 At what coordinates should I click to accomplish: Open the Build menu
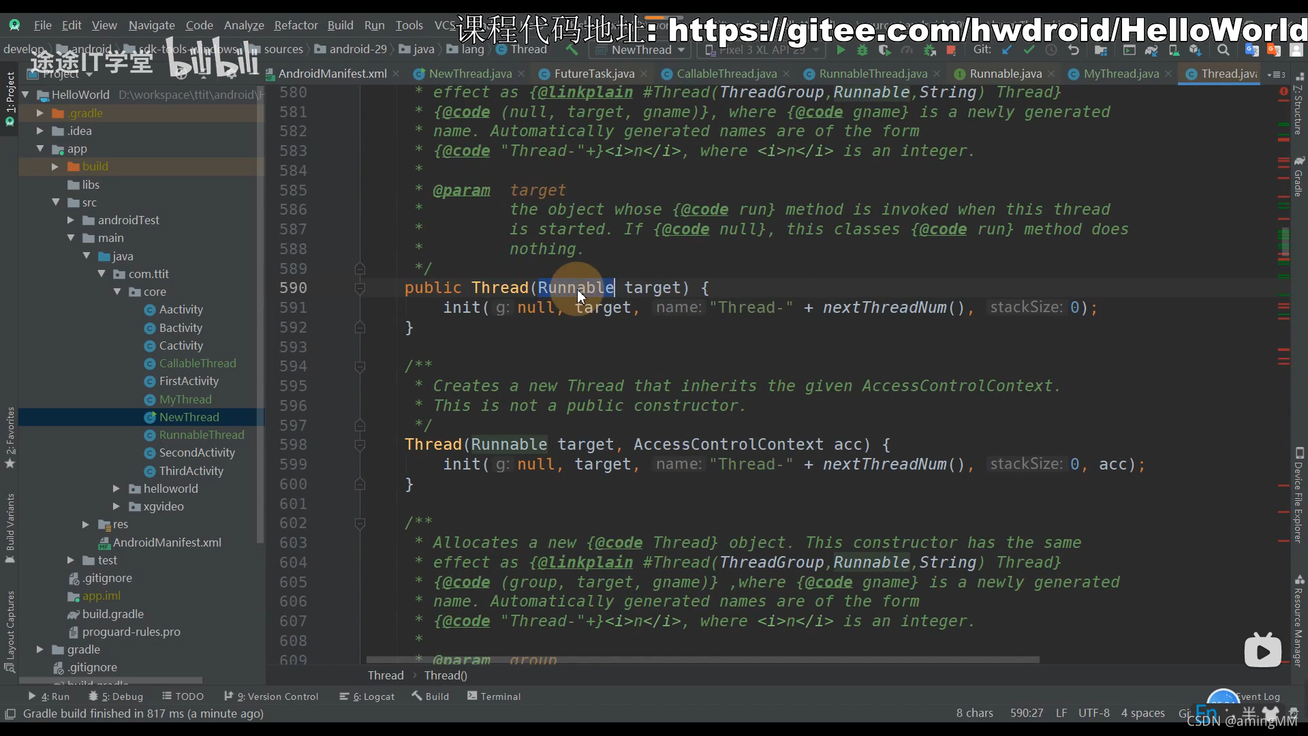click(340, 25)
